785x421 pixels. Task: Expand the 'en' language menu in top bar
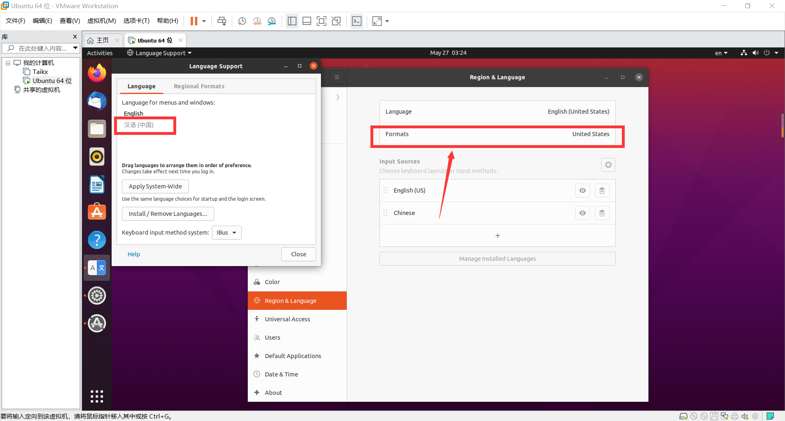pyautogui.click(x=721, y=52)
